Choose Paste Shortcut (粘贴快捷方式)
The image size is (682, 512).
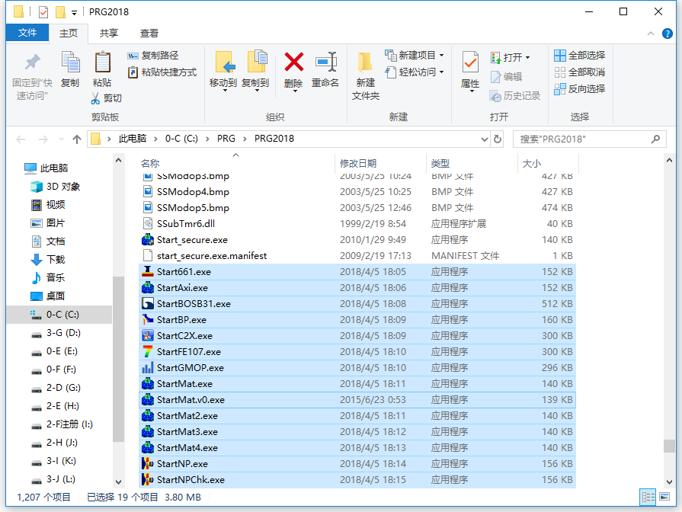[x=162, y=72]
